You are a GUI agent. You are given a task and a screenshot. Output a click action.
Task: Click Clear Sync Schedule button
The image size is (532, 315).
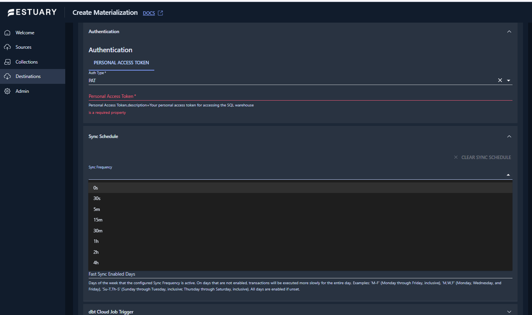tap(482, 157)
